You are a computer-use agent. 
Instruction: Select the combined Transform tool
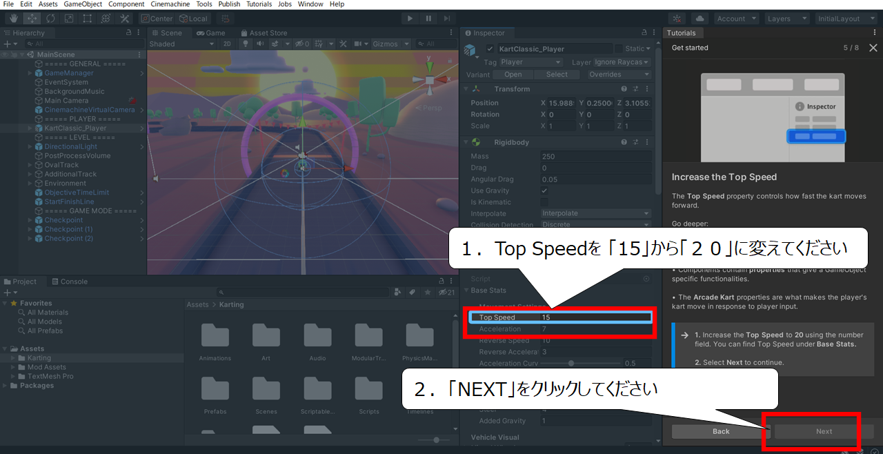click(106, 19)
